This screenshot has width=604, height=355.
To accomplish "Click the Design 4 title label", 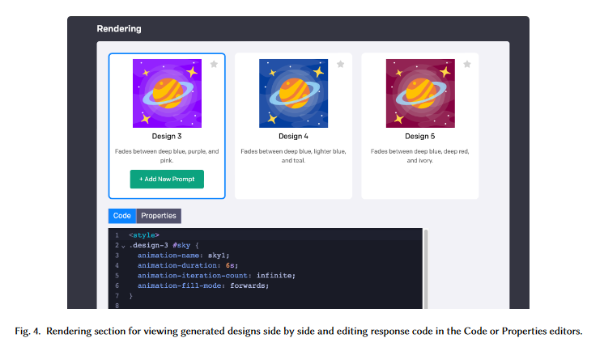I will 293,136.
